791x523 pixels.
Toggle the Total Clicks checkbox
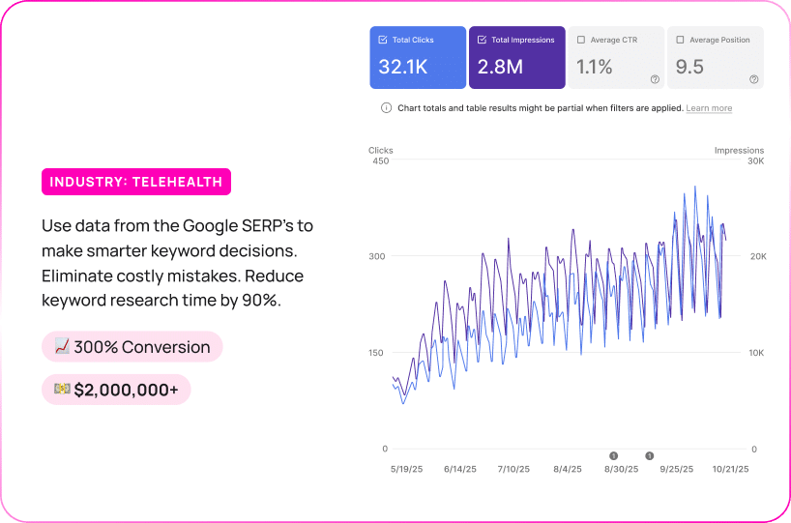click(383, 41)
